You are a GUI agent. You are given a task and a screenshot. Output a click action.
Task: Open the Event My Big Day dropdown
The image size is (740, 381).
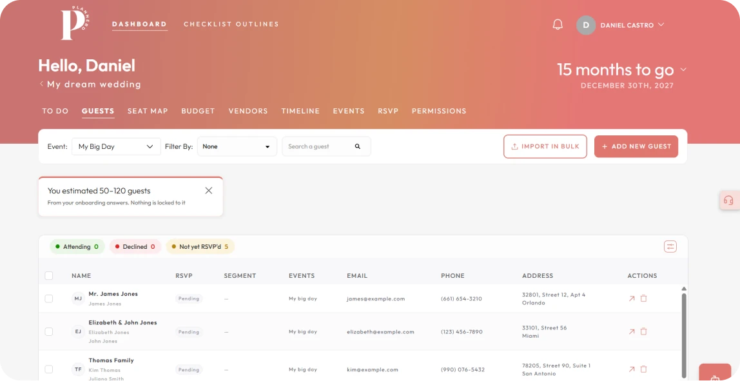pos(116,146)
